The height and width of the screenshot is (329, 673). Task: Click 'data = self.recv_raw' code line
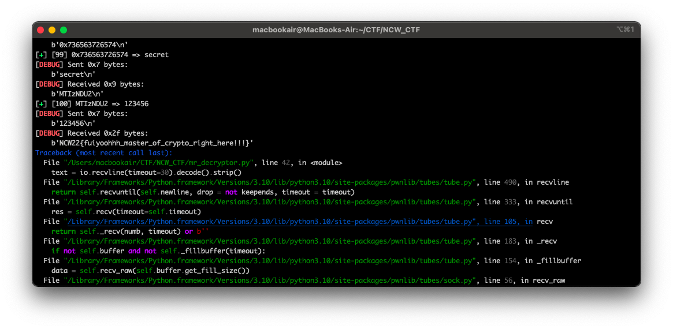point(150,271)
